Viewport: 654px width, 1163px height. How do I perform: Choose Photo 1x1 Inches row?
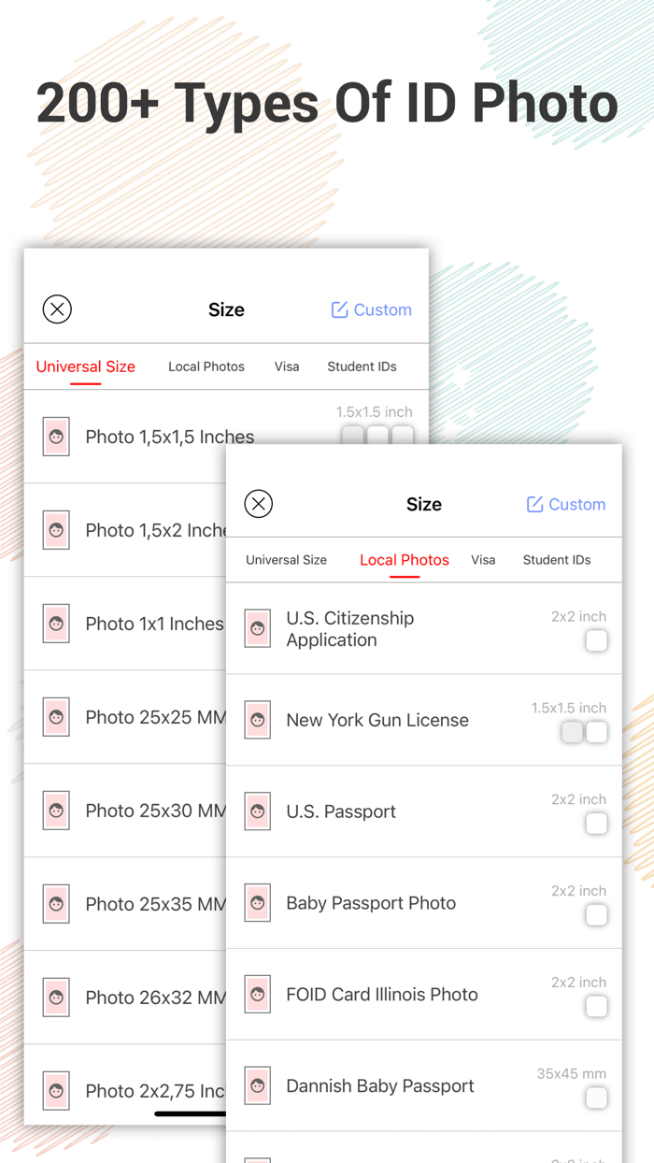(x=125, y=624)
